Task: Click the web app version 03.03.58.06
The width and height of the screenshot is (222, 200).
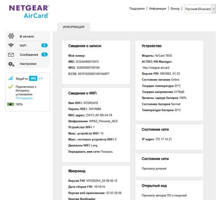Action: tap(114, 193)
